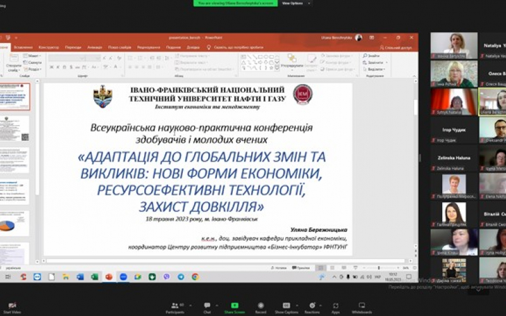This screenshot has width=506, height=316.
Task: Click Reset (Скинути) slide button
Action: (33, 62)
